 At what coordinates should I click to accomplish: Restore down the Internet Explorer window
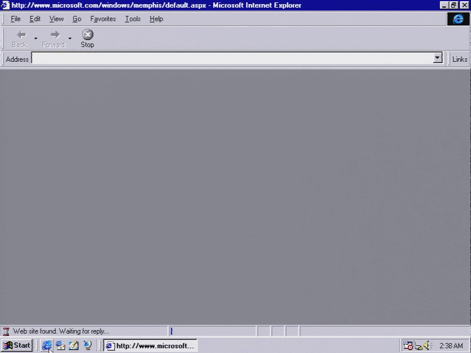pyautogui.click(x=453, y=5)
